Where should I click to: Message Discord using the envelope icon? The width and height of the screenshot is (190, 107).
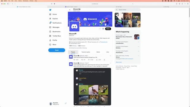coord(103,29)
